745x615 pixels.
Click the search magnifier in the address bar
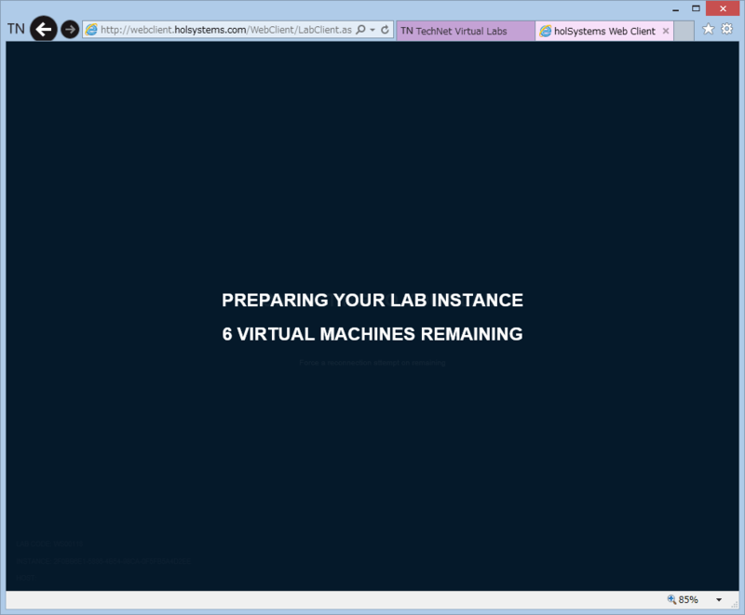(x=360, y=30)
